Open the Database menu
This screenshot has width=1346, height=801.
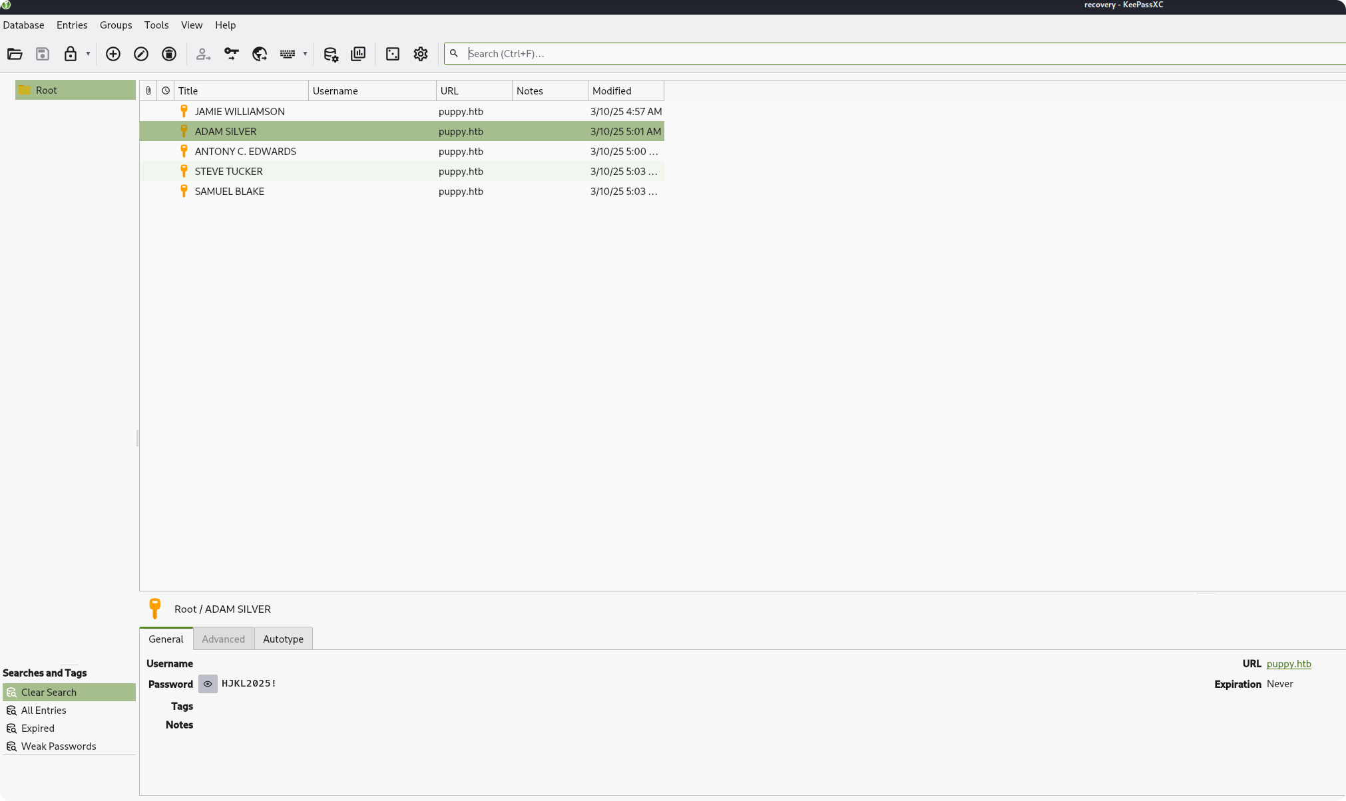[23, 25]
